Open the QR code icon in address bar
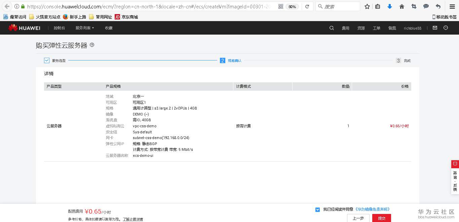The width and height of the screenshot is (459, 222). coord(281,6)
